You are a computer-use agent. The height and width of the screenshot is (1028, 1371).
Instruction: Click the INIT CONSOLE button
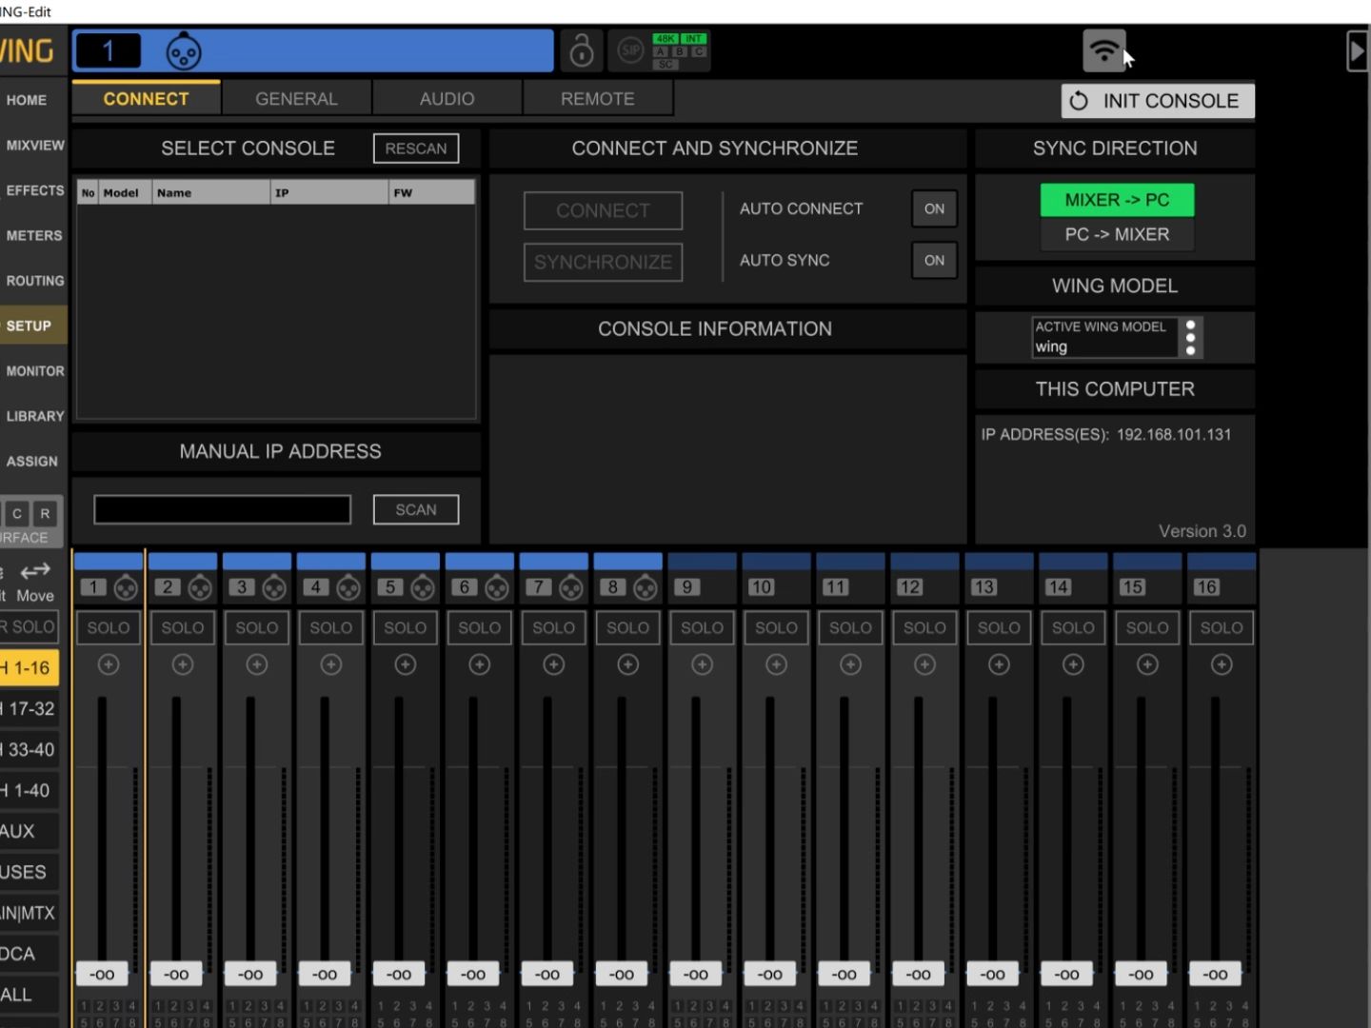point(1158,101)
